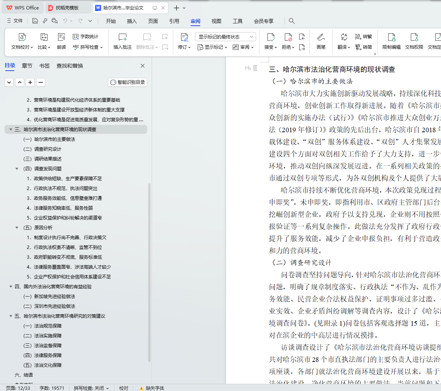Start the 朗读 read-aloud tool
Viewport: 441px width, 391px height.
pyautogui.click(x=61, y=42)
